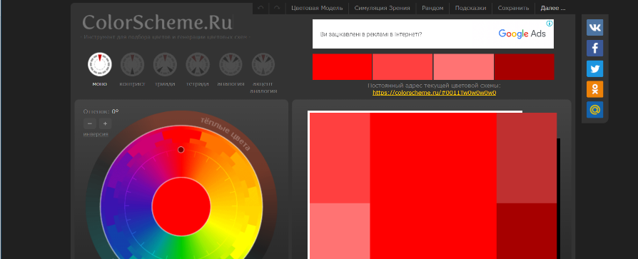Click the ad info icon on Google Ads banner
This screenshot has width=638, height=259.
pyautogui.click(x=550, y=24)
